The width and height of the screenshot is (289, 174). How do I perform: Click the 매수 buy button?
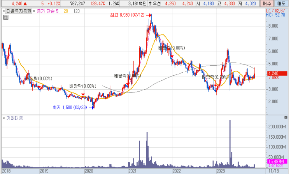[x=267, y=3]
